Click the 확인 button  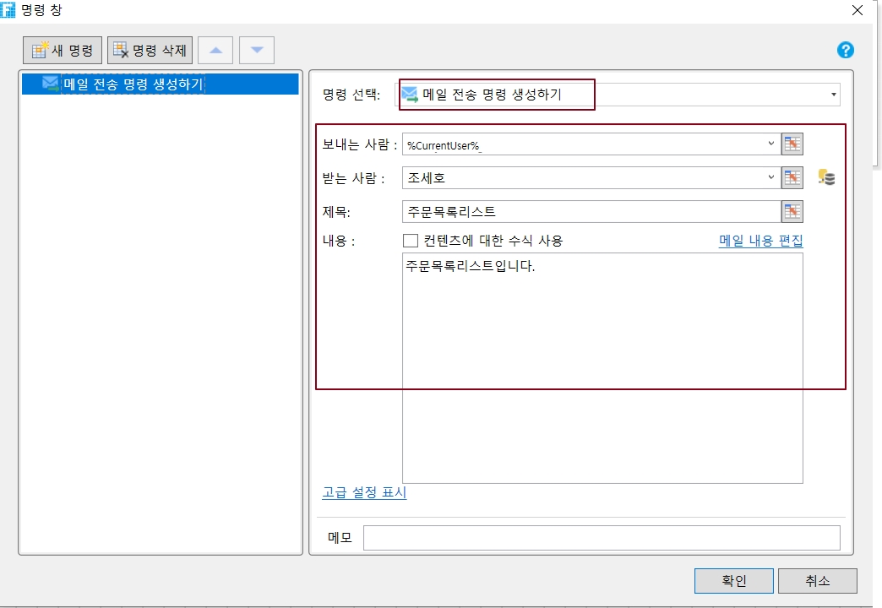coord(733,581)
